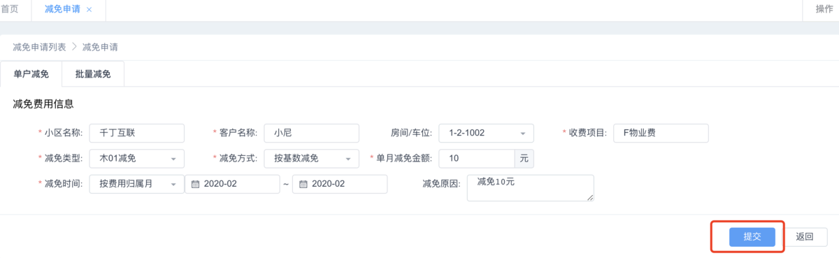
Task: Expand the 减免类型 dropdown
Action: [173, 159]
